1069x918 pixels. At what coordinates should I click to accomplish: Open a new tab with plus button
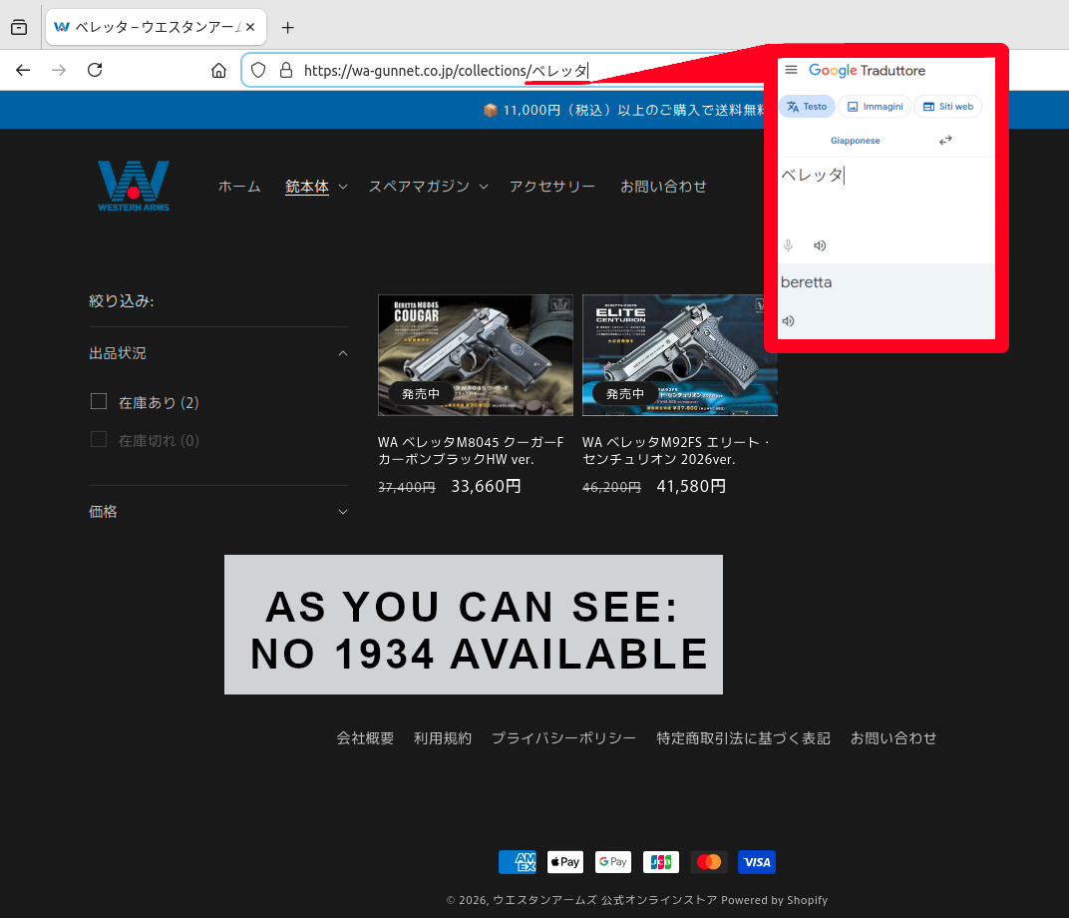coord(288,27)
